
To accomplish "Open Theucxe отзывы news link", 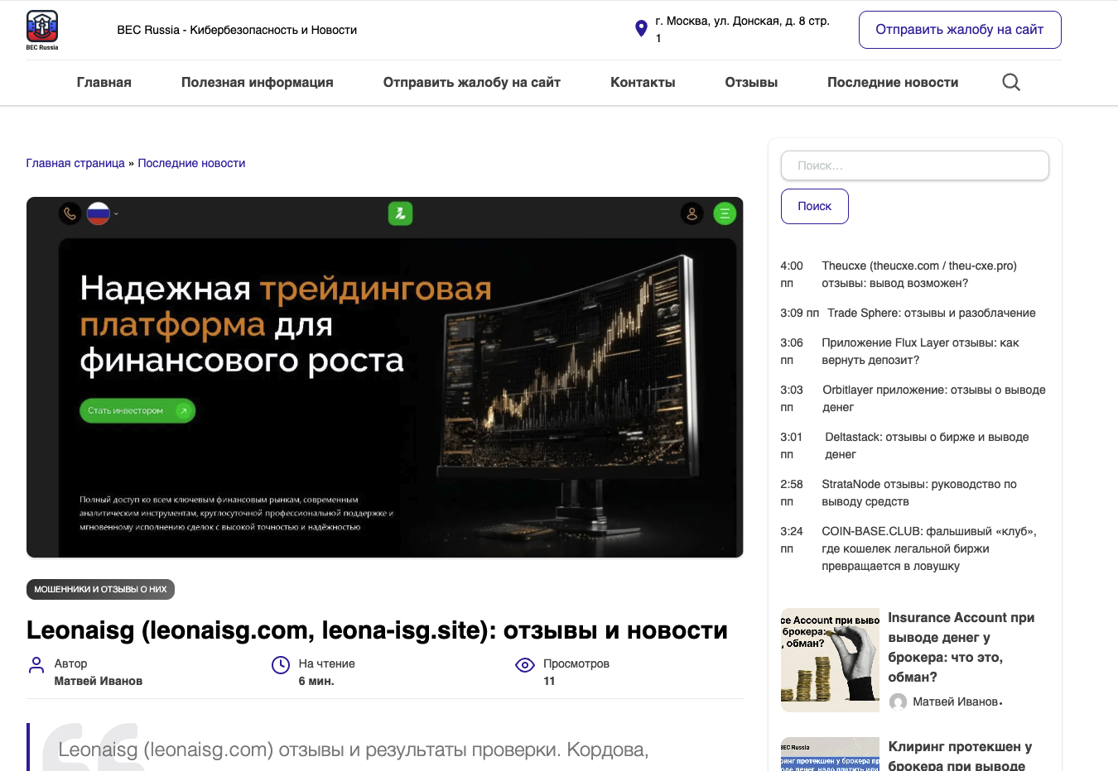I will [x=919, y=275].
